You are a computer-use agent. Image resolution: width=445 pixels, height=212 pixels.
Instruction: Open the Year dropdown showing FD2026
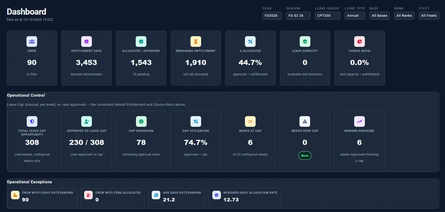(272, 16)
